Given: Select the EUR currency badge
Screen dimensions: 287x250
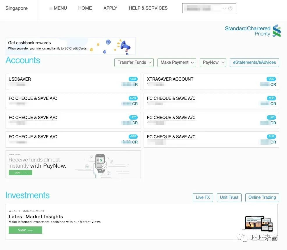Looking at the screenshot, I should (272, 136).
